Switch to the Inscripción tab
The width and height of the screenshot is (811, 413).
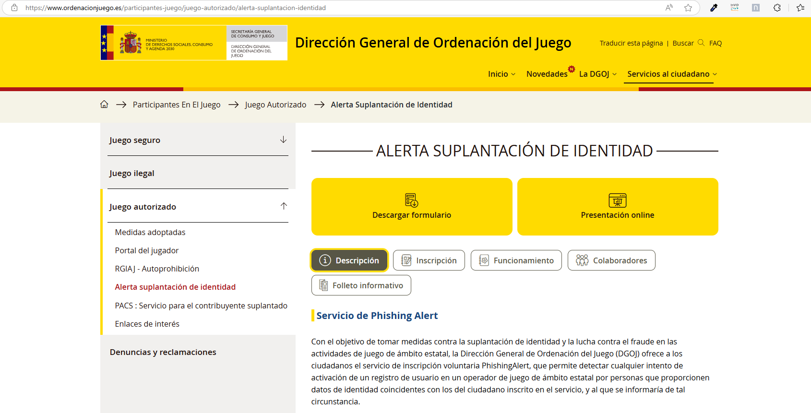pos(429,260)
